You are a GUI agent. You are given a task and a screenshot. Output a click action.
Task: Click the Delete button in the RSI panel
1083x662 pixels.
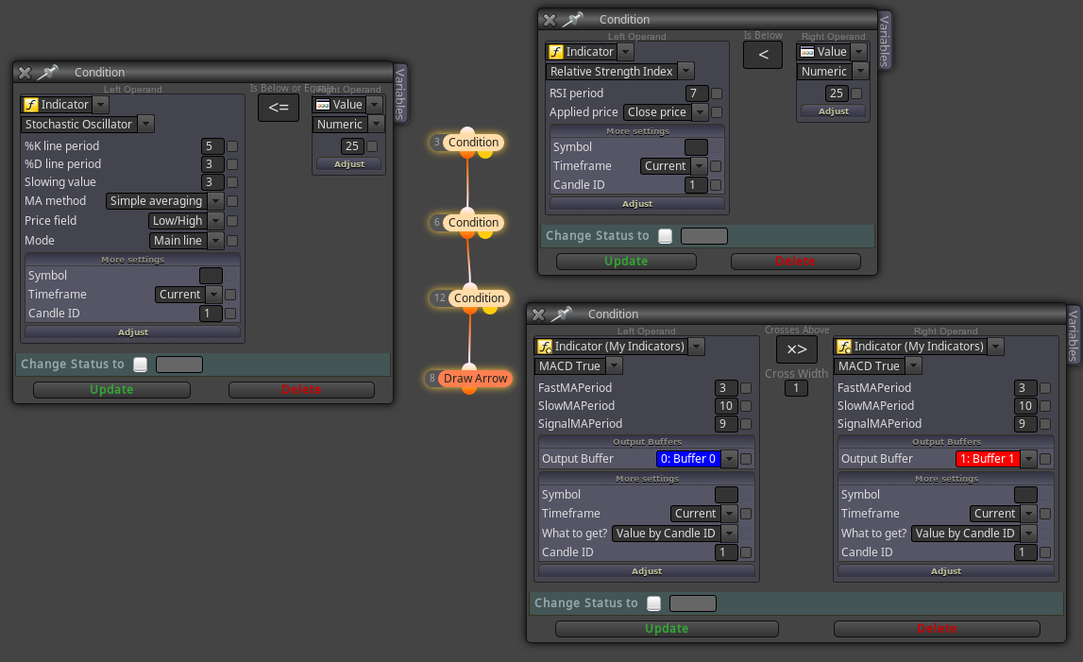click(795, 261)
